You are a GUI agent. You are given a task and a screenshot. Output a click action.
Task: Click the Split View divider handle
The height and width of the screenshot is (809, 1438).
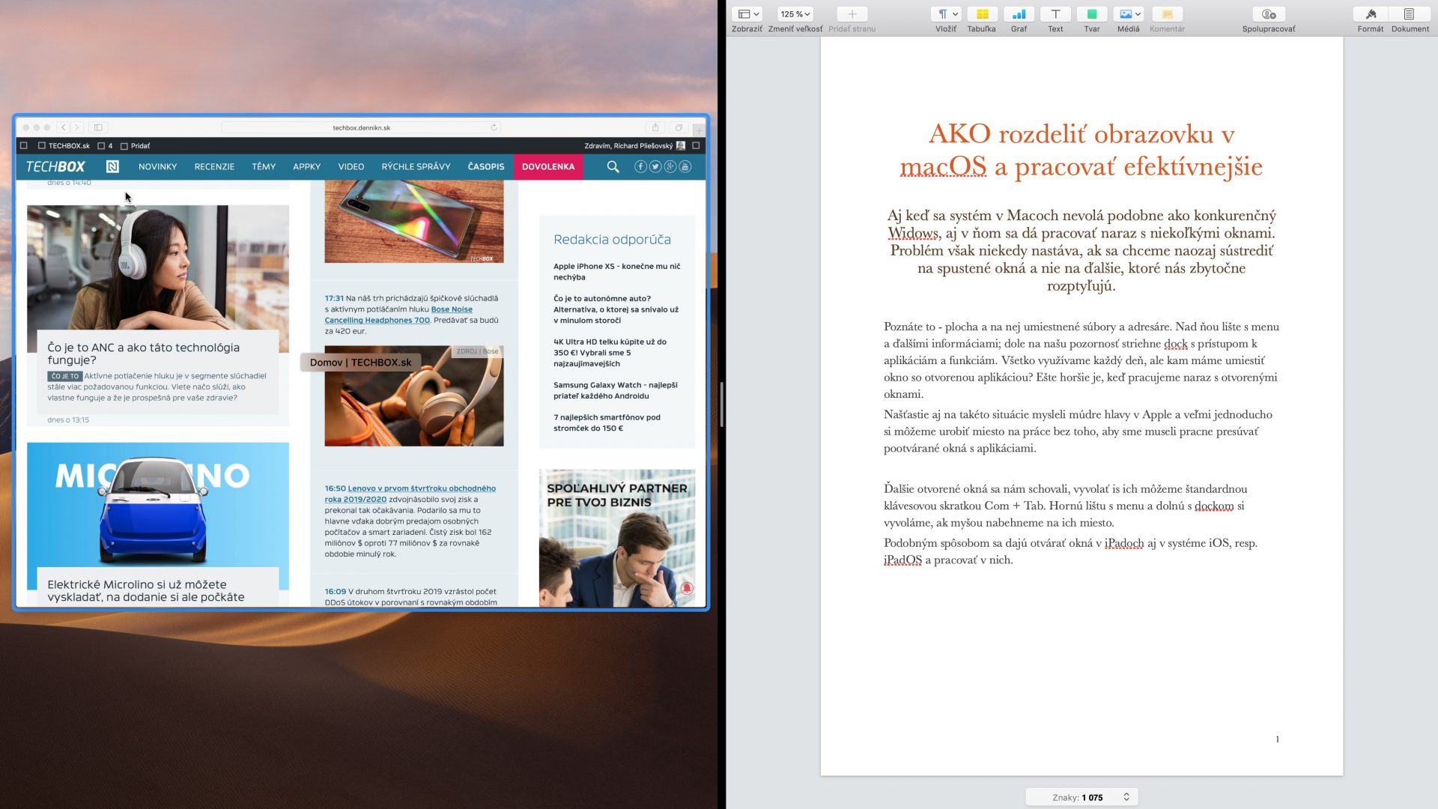(x=721, y=404)
